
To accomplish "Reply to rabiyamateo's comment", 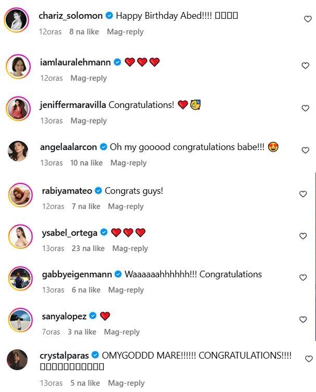I will click(x=126, y=206).
